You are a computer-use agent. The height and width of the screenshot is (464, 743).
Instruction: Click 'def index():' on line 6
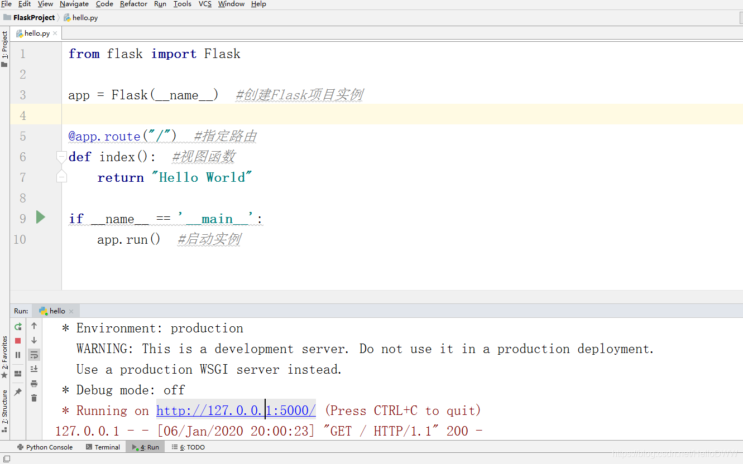pyautogui.click(x=113, y=157)
